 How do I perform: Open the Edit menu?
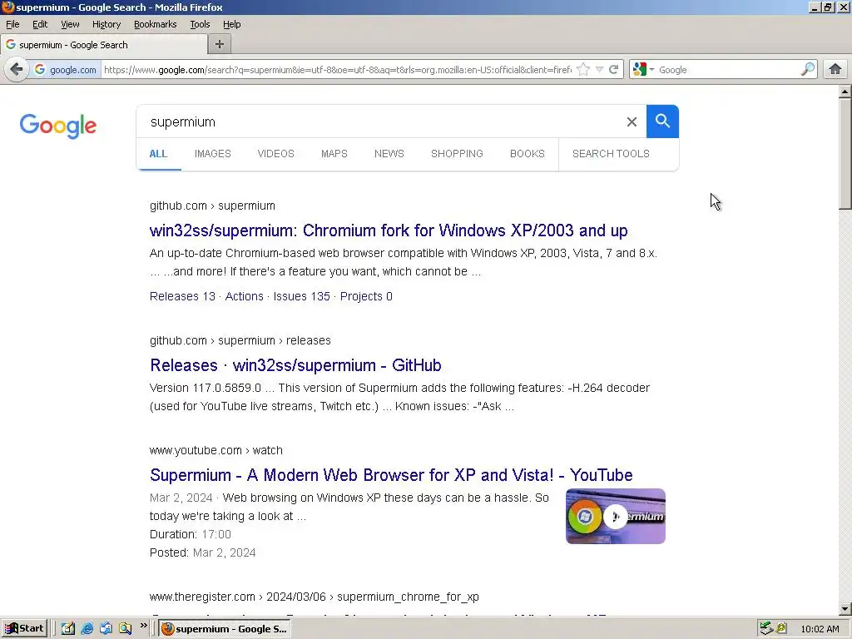click(40, 24)
